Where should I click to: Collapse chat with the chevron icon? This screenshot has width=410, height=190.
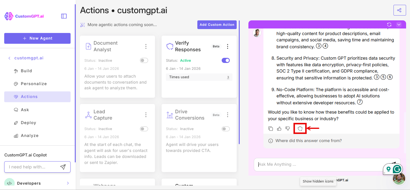pos(399,25)
